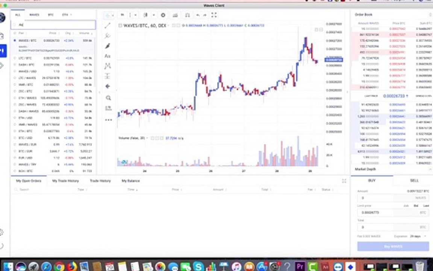This screenshot has height=271, width=433.
Task: Open Skype from the Dock
Action: 198,267
